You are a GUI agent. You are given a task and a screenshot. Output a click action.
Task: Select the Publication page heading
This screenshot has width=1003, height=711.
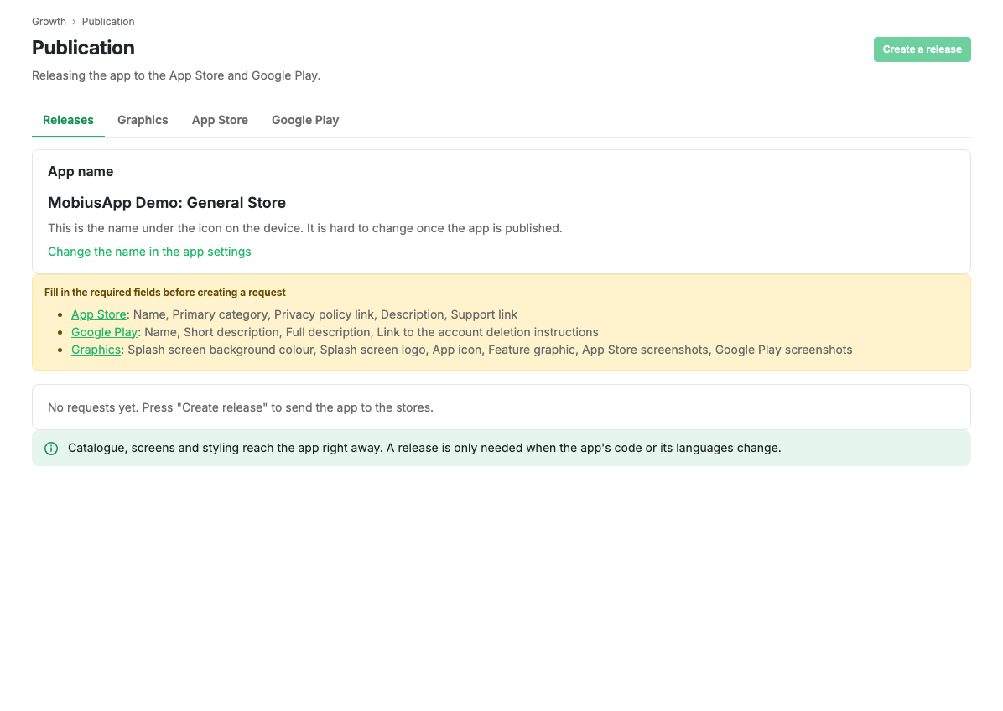(x=83, y=48)
